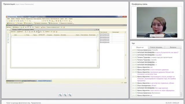Open the Кадровый учет menu
This screenshot has width=185, height=104.
tap(29, 19)
